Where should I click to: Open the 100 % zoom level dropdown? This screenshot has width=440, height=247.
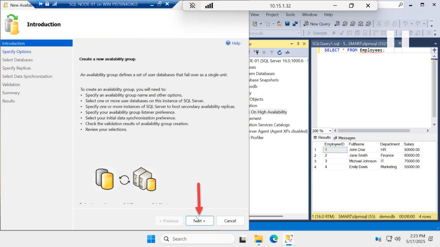[330, 131]
